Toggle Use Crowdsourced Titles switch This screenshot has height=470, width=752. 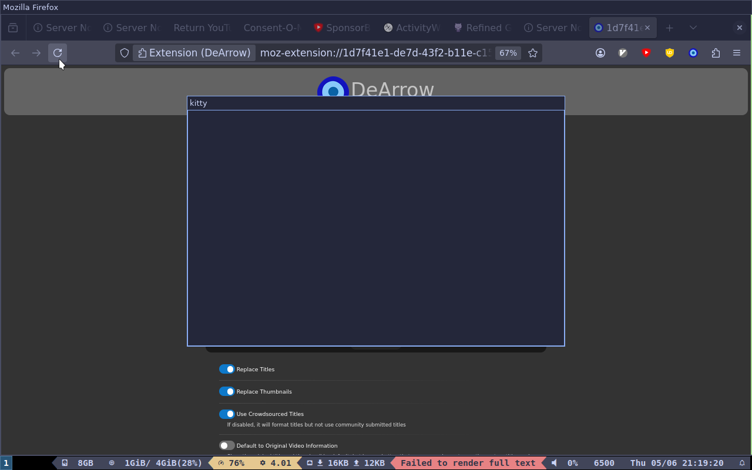pyautogui.click(x=227, y=414)
